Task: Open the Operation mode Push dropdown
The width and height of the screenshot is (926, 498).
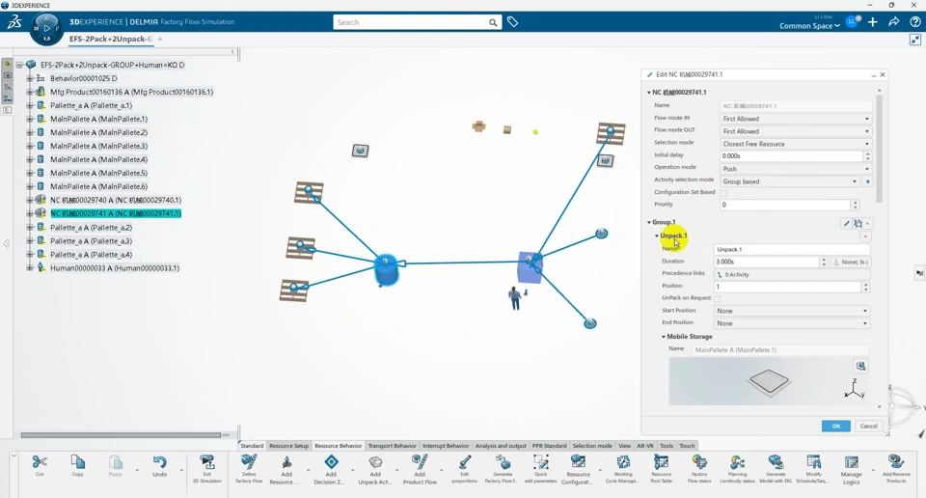Action: (796, 169)
